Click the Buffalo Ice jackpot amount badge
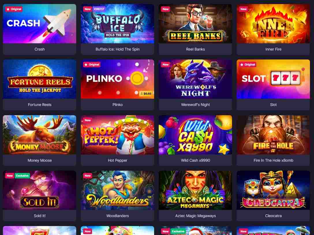The width and height of the screenshot is (314, 235). point(99,9)
